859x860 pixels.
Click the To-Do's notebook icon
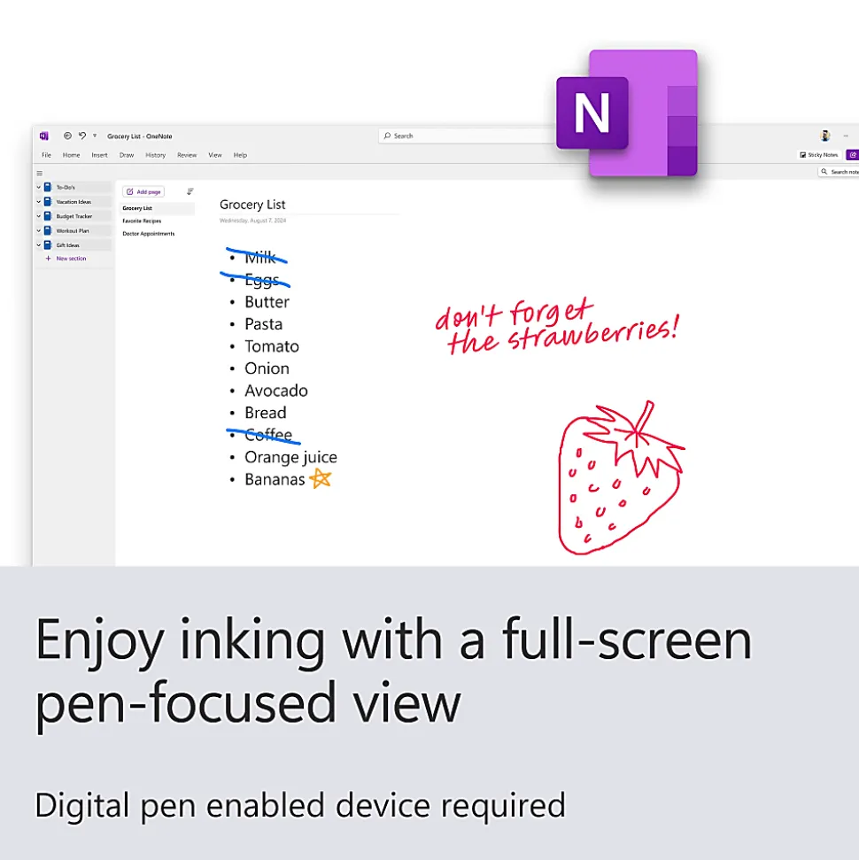48,187
